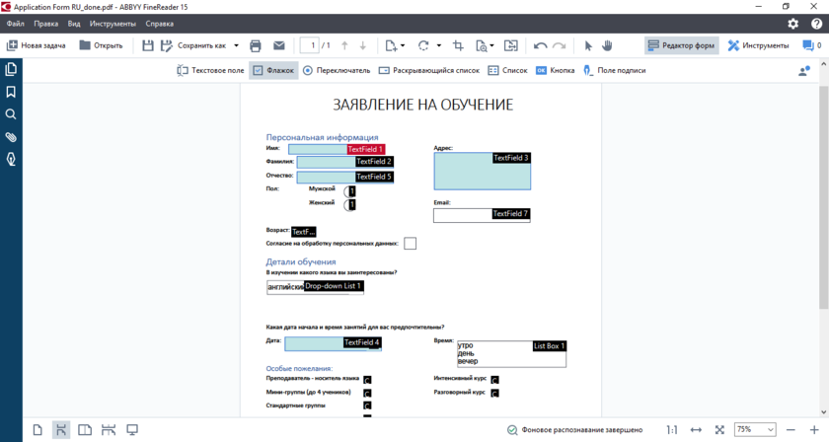Open the bookmarks panel in the sidebar
Image resolution: width=829 pixels, height=442 pixels.
(x=11, y=92)
